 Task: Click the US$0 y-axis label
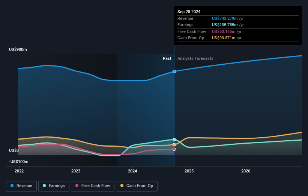click(14, 150)
